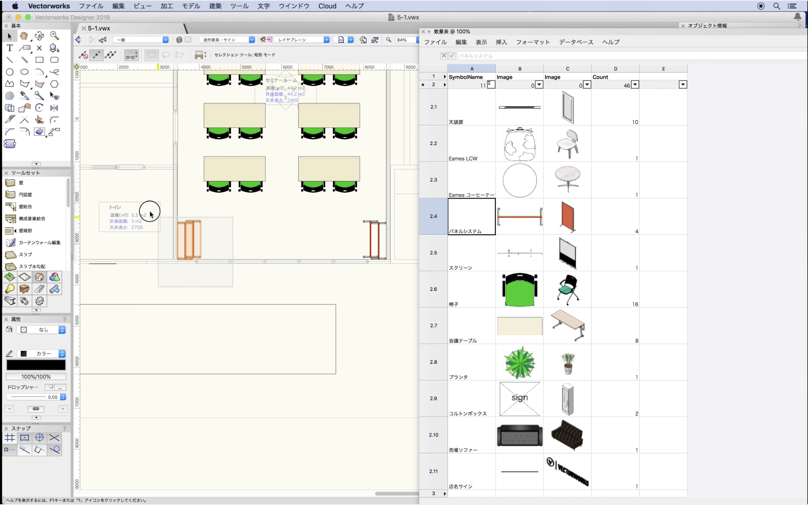Toggle Snap to Tangent

coord(54,450)
